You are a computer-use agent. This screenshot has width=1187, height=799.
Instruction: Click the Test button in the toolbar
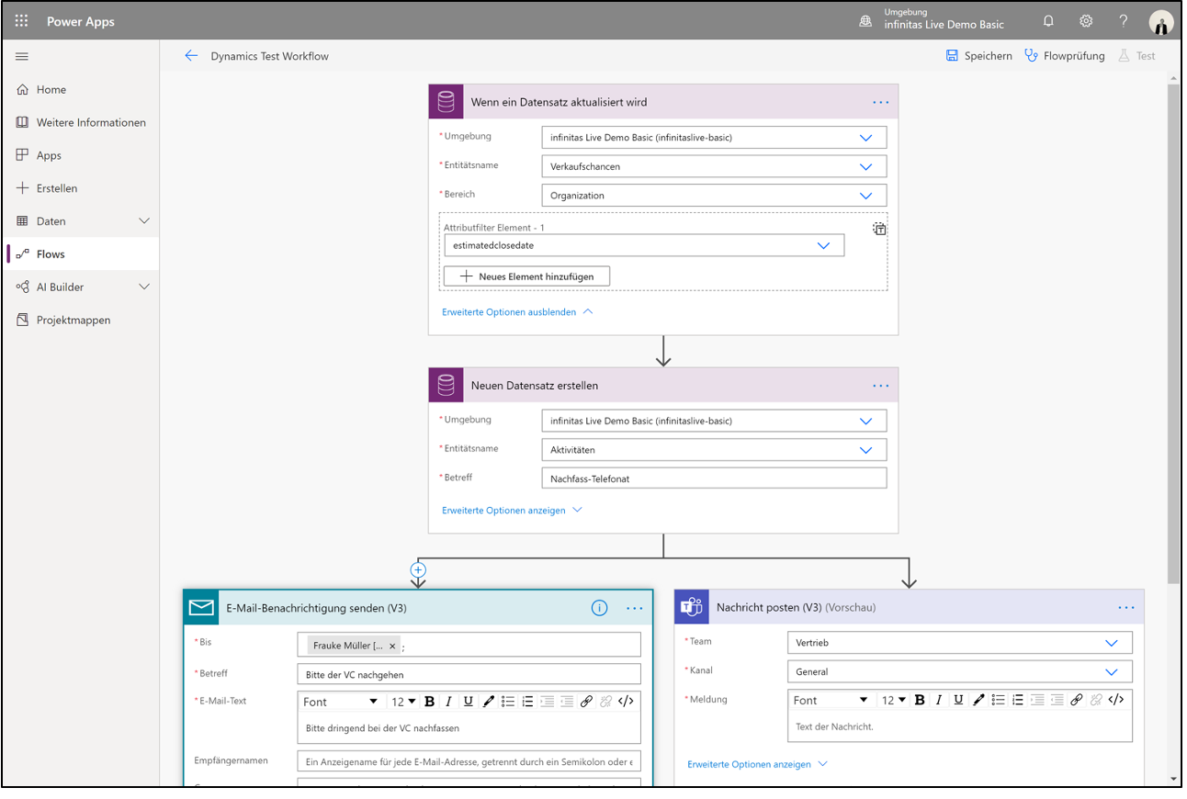tap(1137, 56)
